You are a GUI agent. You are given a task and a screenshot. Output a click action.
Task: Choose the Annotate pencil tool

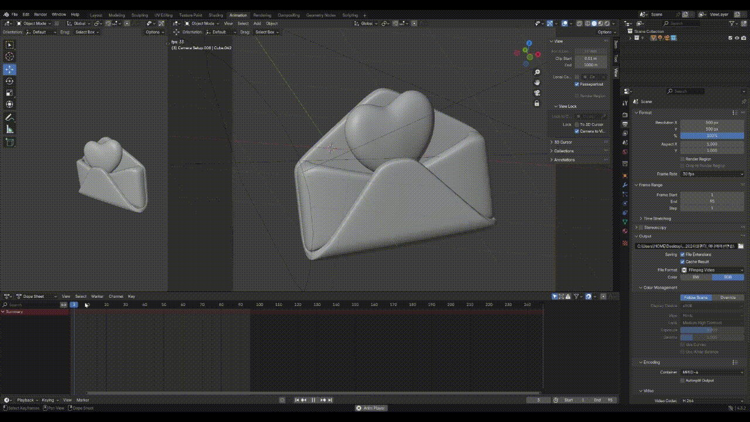pos(9,117)
